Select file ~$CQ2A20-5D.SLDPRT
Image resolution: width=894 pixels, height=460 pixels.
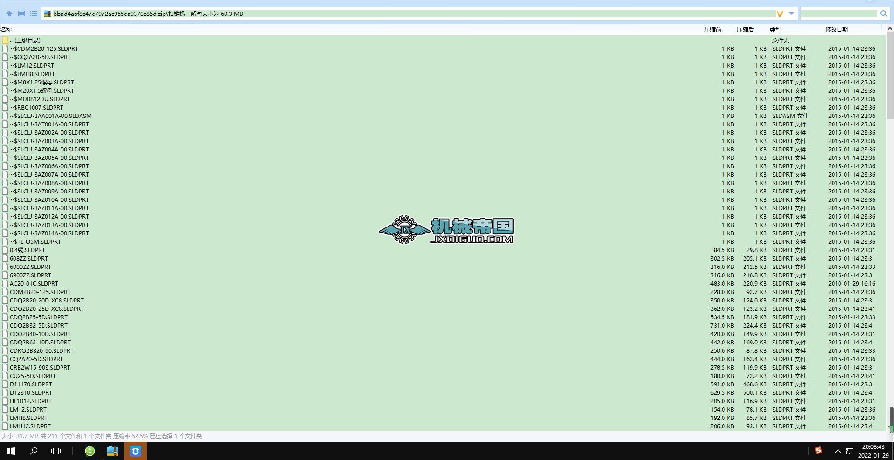pos(40,57)
